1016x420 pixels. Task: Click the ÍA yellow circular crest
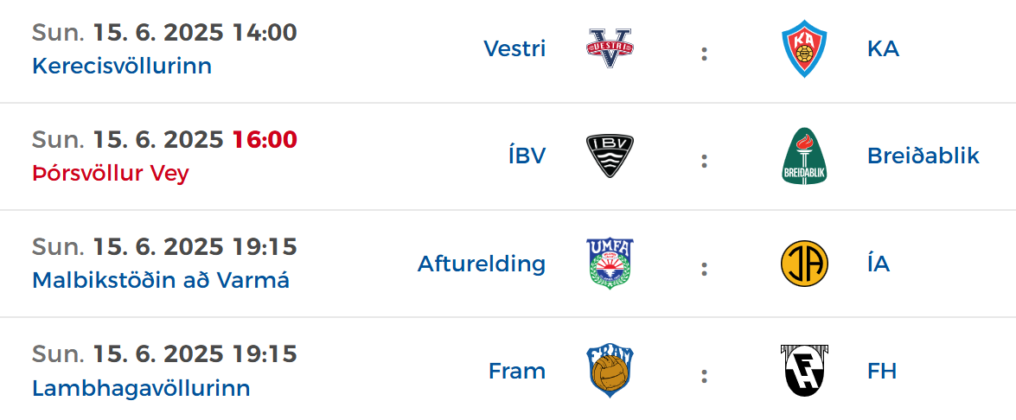(805, 264)
